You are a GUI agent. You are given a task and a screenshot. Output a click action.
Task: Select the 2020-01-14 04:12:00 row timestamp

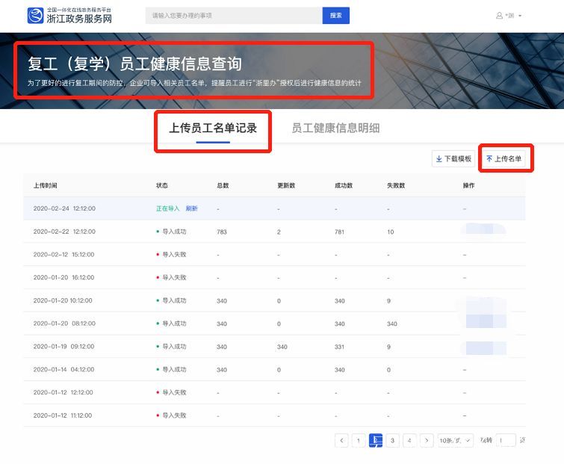(64, 370)
